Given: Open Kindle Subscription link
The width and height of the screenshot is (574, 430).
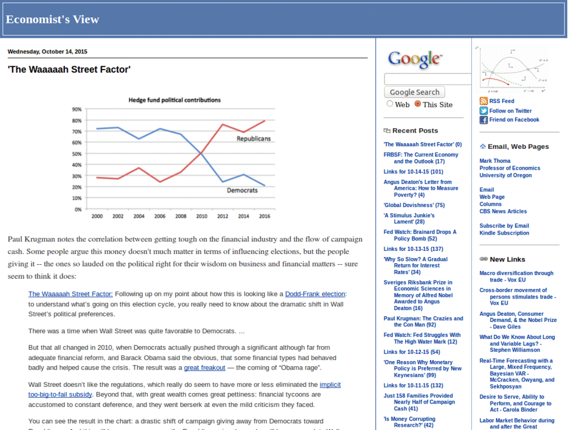Looking at the screenshot, I should tap(504, 233).
